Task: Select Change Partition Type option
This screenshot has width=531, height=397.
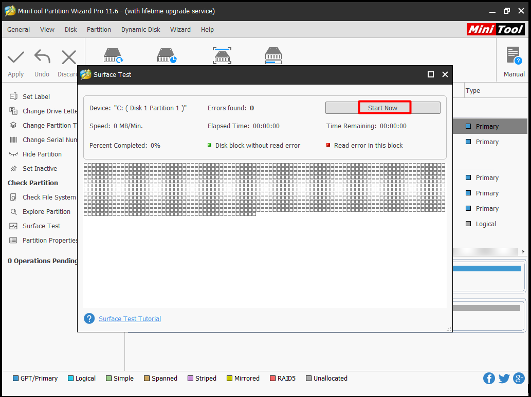Action: 43,125
